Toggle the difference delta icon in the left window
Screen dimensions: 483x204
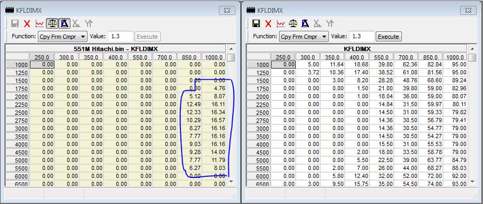(65, 23)
